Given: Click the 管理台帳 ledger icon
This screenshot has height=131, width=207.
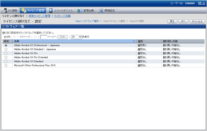Looking at the screenshot, I should pyautogui.click(x=80, y=10).
